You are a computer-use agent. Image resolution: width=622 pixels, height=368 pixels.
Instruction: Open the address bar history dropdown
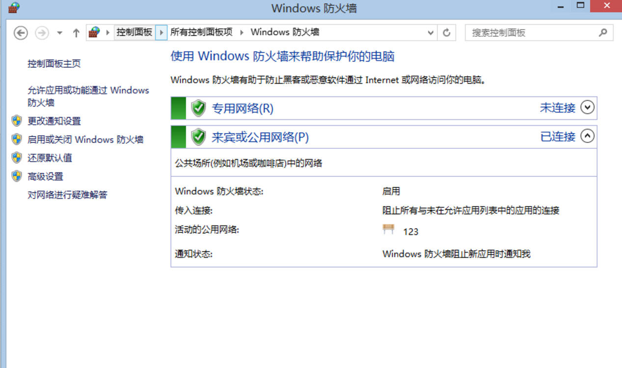tap(431, 33)
